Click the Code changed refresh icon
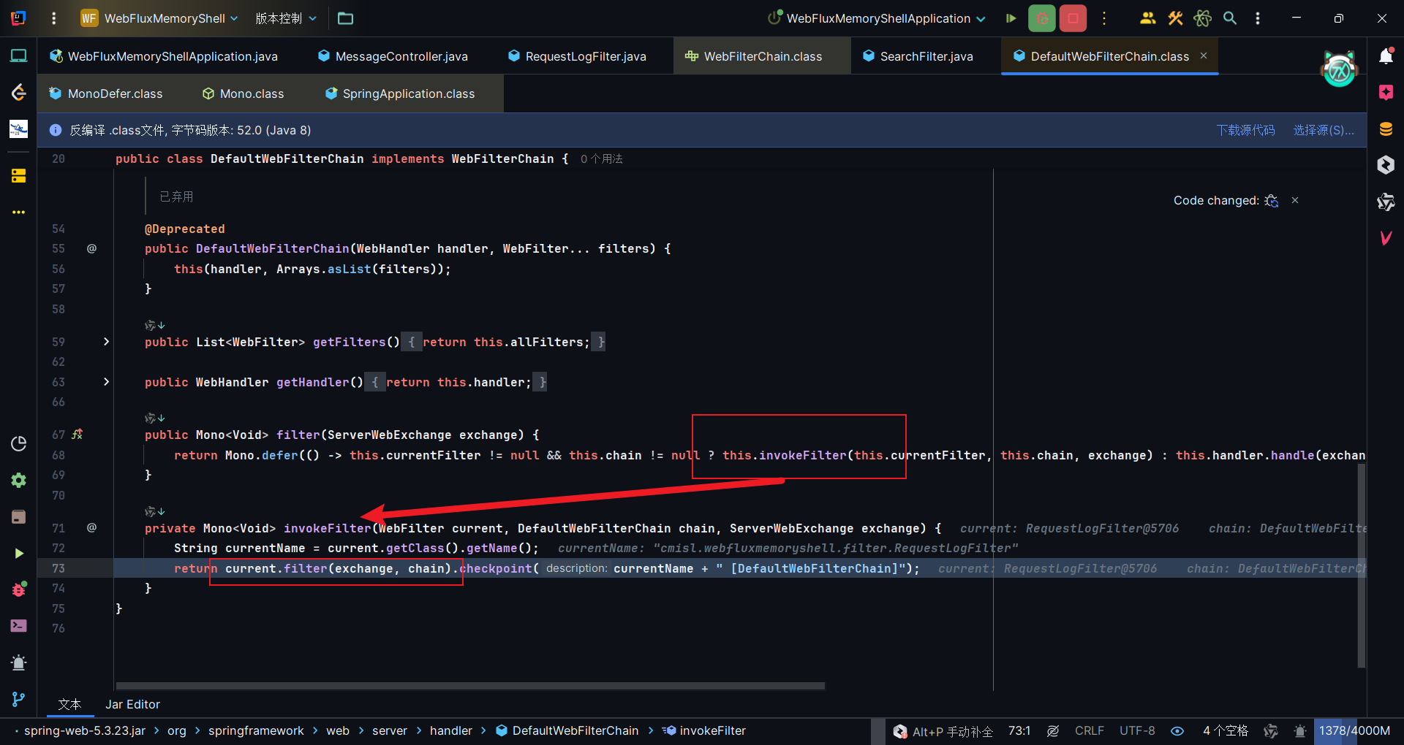Viewport: 1404px width, 745px height. tap(1272, 200)
